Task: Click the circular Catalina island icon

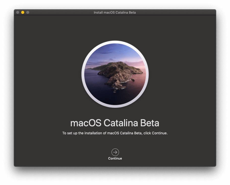Action: coord(115,74)
